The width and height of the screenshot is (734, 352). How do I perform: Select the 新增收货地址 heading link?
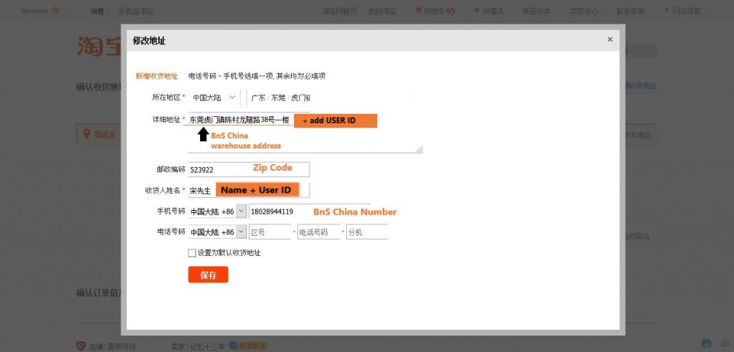pyautogui.click(x=157, y=76)
